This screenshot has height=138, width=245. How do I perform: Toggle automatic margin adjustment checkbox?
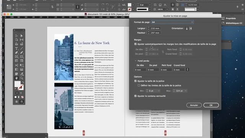click(x=136, y=44)
